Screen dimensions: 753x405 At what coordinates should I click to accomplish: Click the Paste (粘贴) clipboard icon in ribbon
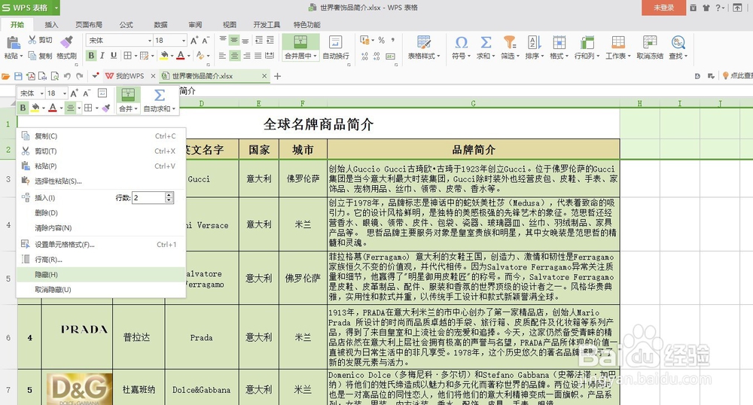(x=13, y=43)
